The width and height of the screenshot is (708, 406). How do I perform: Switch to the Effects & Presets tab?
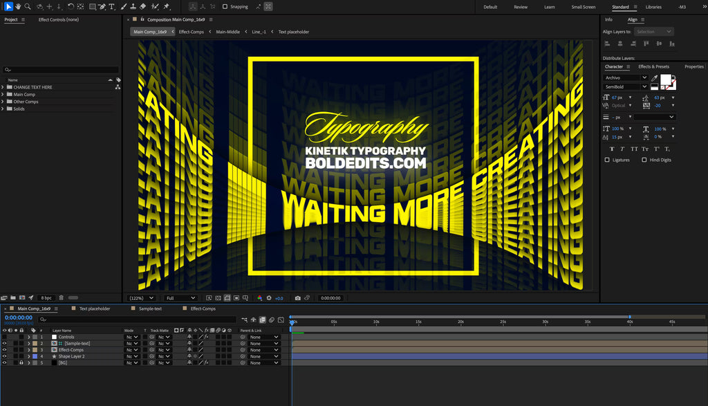point(653,67)
